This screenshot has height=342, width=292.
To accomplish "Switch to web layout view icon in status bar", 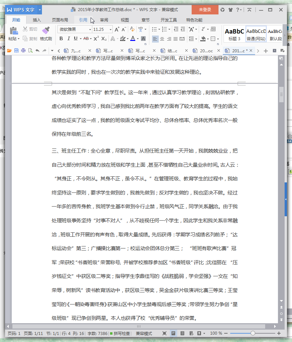I will 191,333.
